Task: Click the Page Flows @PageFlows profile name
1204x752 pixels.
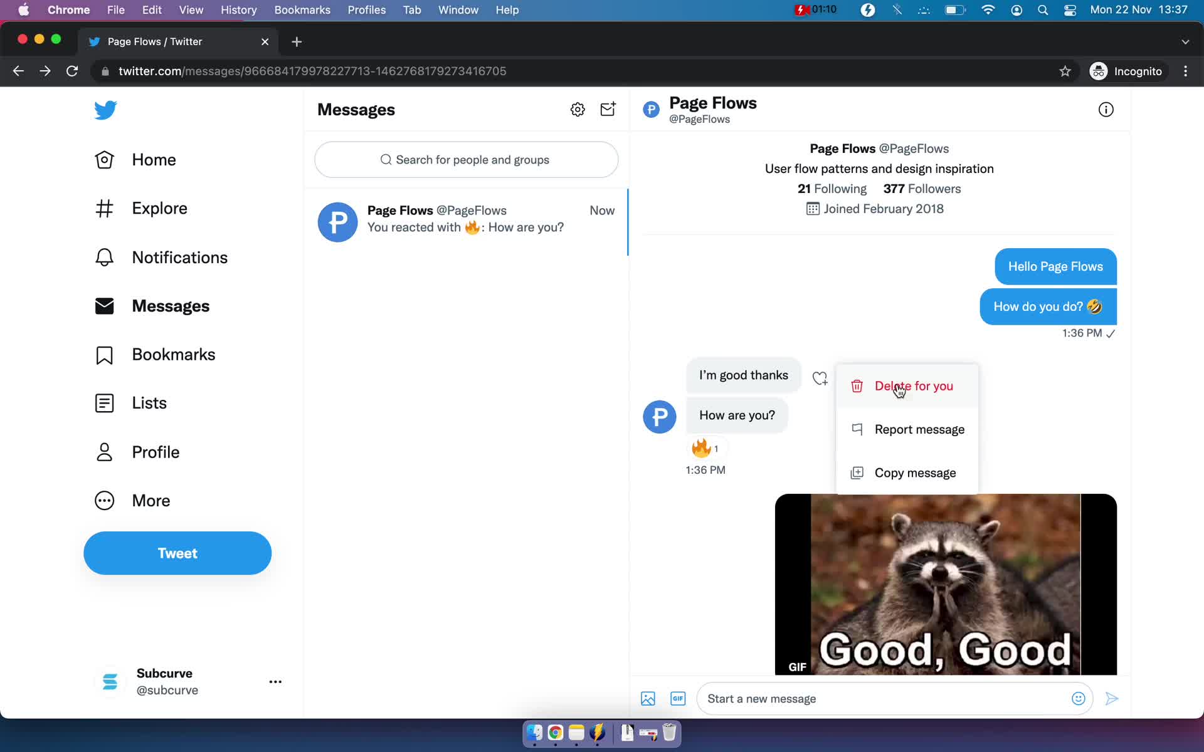Action: [879, 149]
